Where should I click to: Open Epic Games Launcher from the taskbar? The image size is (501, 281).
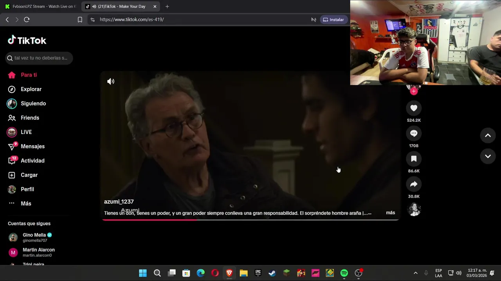(258, 273)
